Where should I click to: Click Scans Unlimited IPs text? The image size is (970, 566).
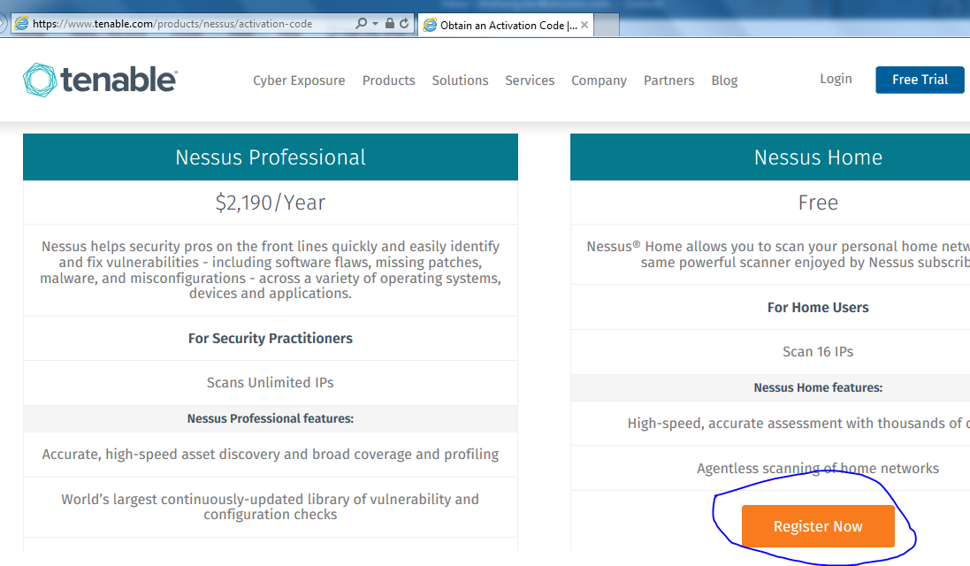point(271,382)
